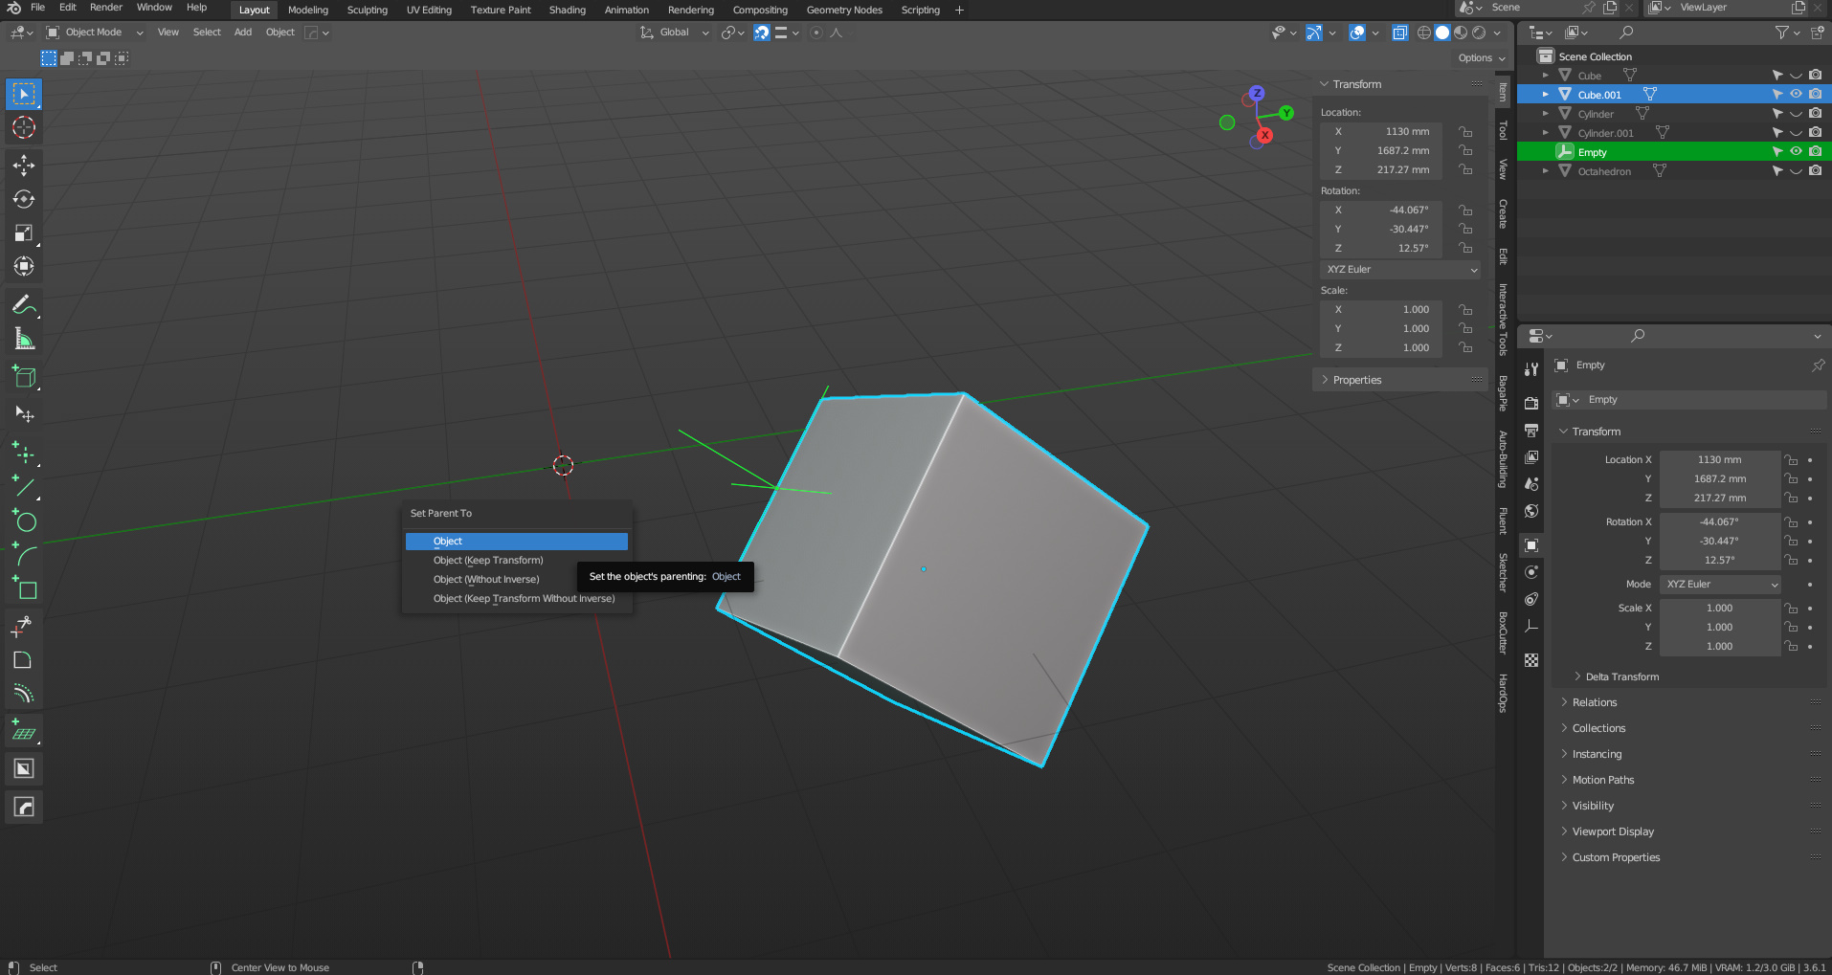
Task: Open the Options button in viewport header
Action: point(1481,58)
